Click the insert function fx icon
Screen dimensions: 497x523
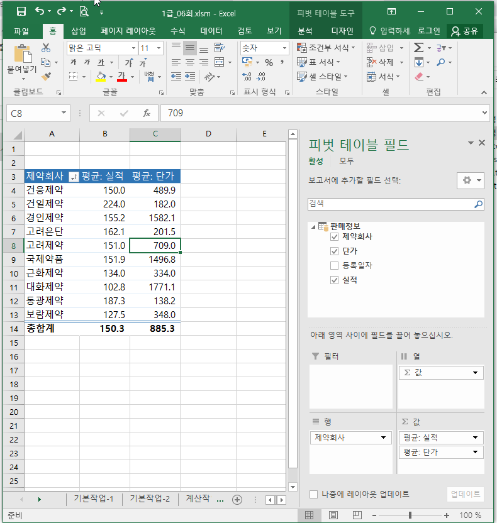[x=146, y=113]
